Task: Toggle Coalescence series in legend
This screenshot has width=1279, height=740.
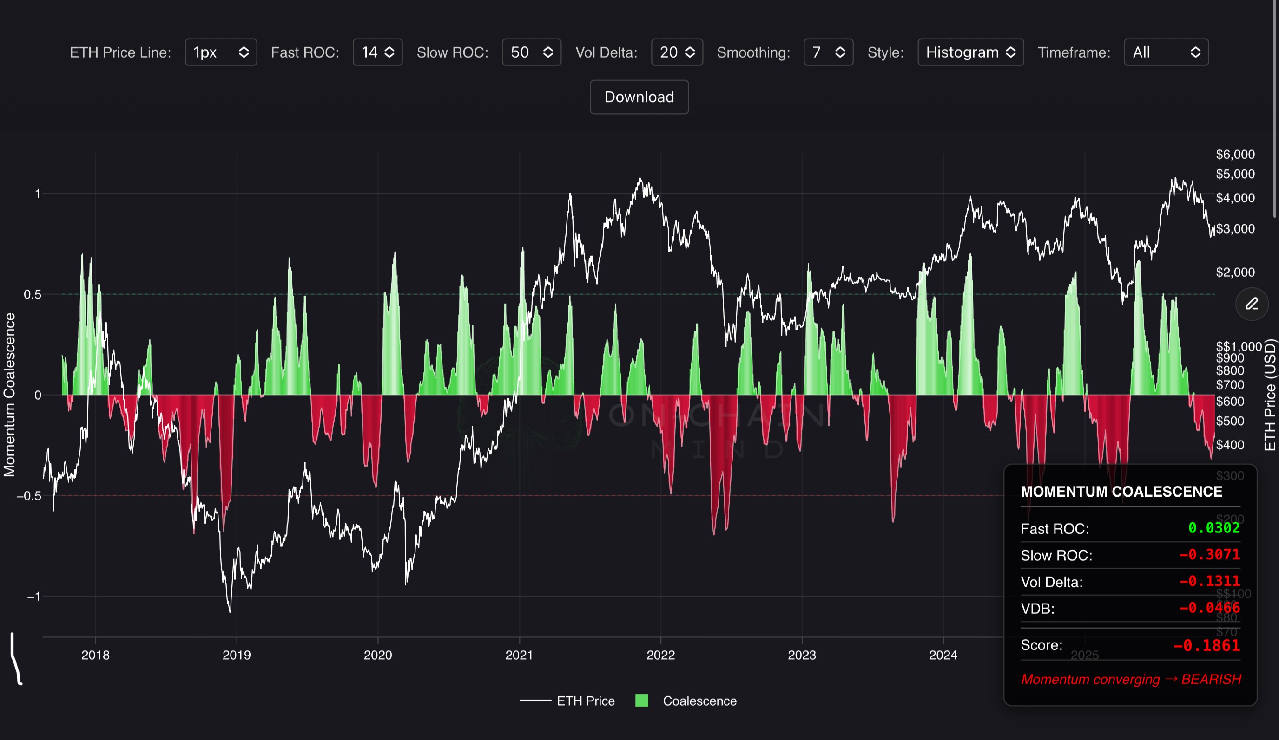Action: (699, 701)
